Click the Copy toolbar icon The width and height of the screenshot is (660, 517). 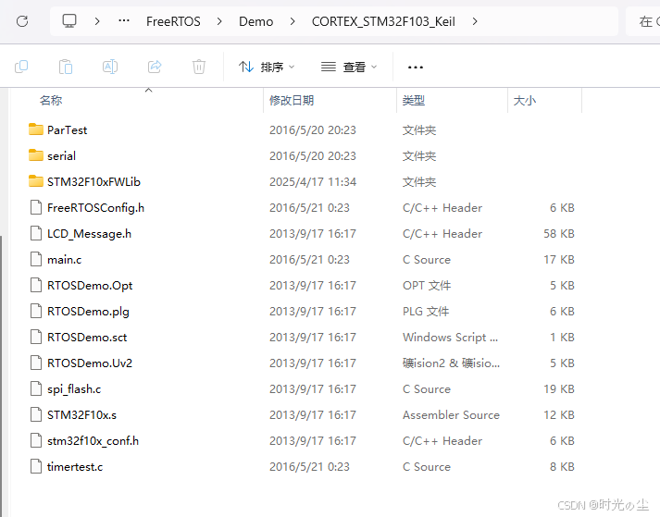point(21,67)
